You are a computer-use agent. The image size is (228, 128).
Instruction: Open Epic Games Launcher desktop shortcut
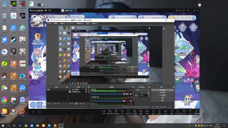point(13,53)
